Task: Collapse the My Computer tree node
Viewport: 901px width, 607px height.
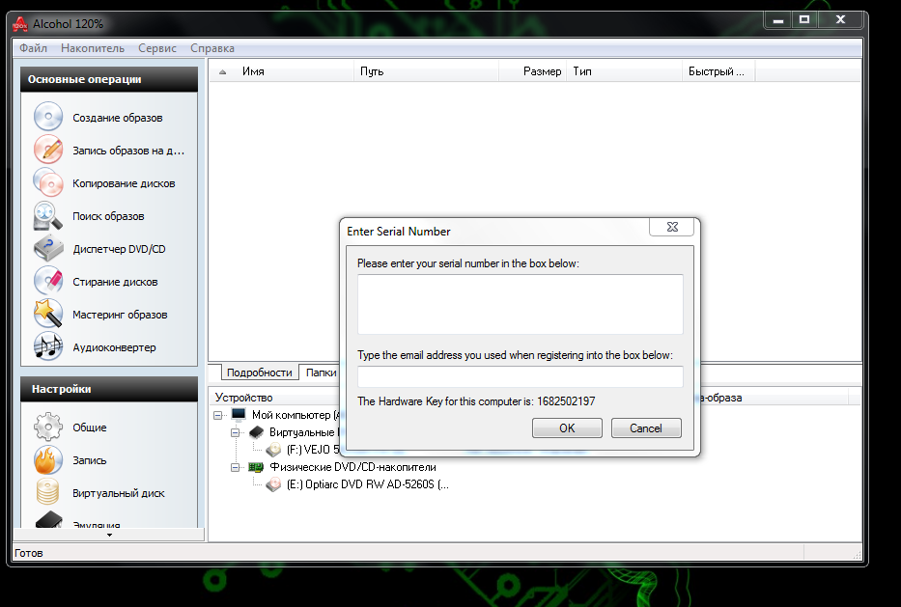Action: (220, 415)
